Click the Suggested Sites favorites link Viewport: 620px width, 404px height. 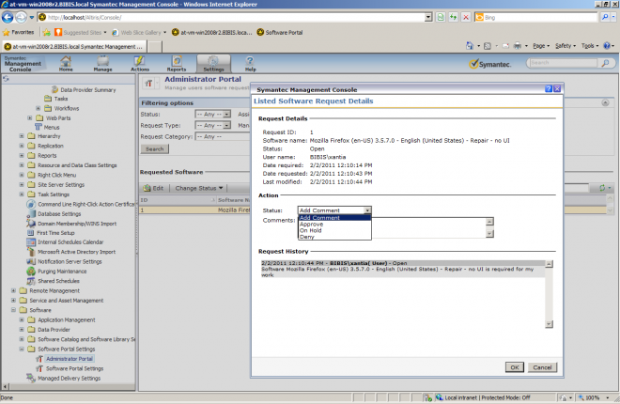[81, 33]
